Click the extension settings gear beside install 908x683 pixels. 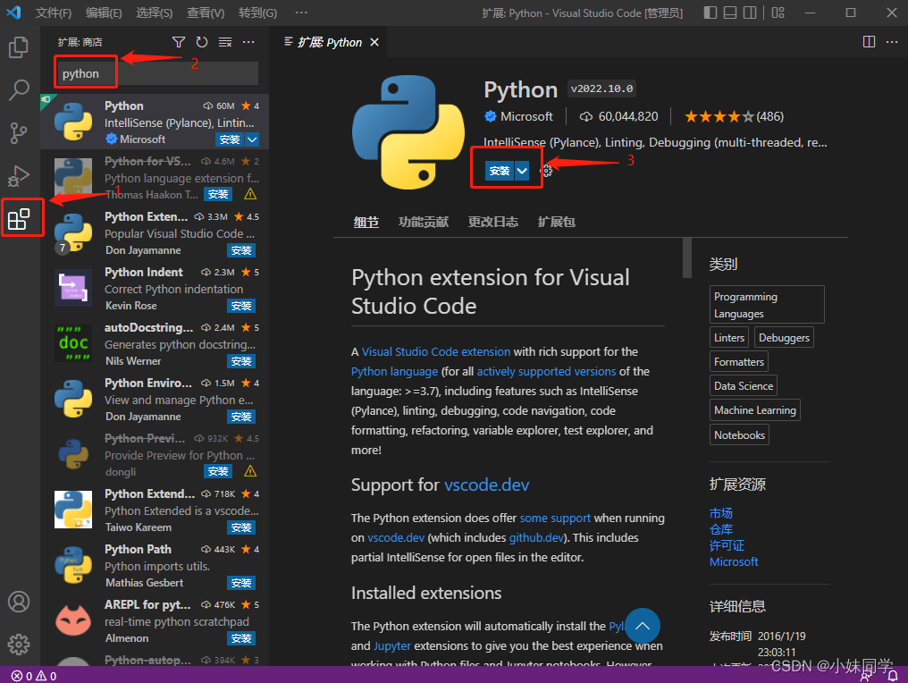point(547,171)
